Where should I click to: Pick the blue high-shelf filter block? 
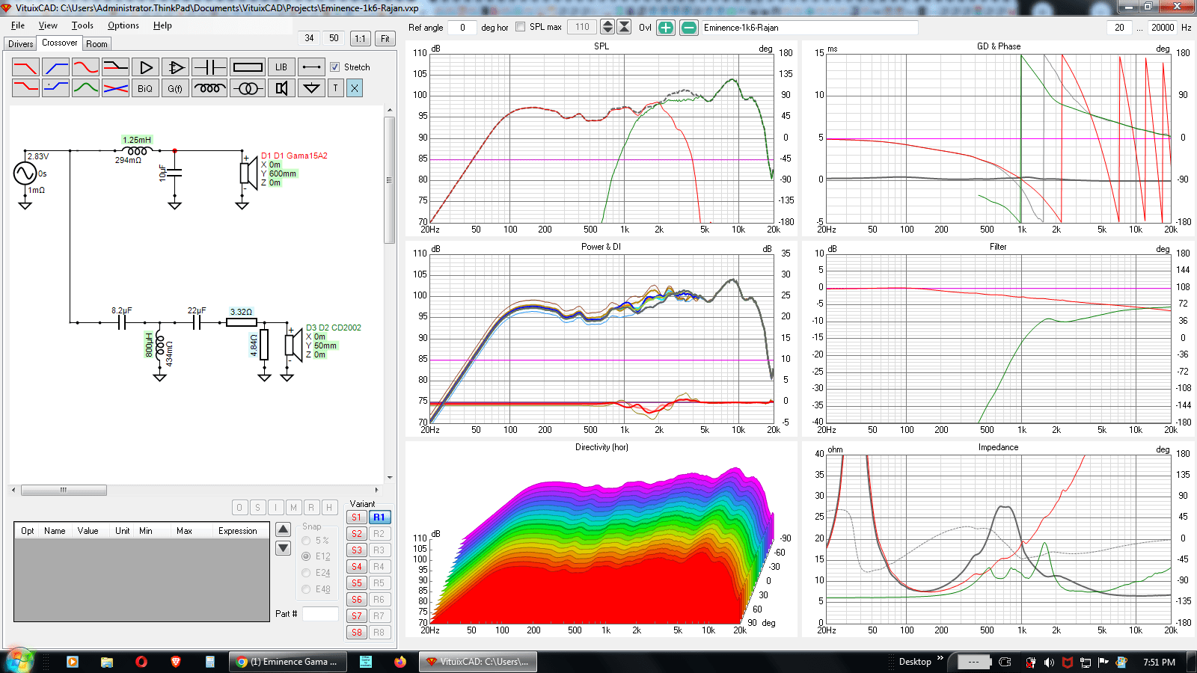click(x=56, y=88)
